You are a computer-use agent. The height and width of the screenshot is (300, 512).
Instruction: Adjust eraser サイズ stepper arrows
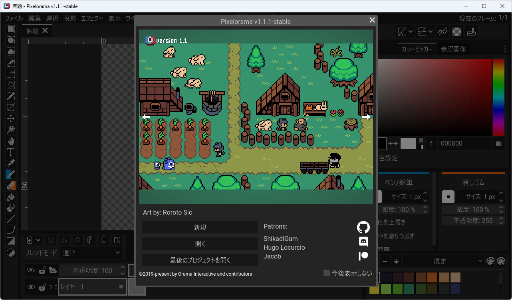tap(502, 197)
